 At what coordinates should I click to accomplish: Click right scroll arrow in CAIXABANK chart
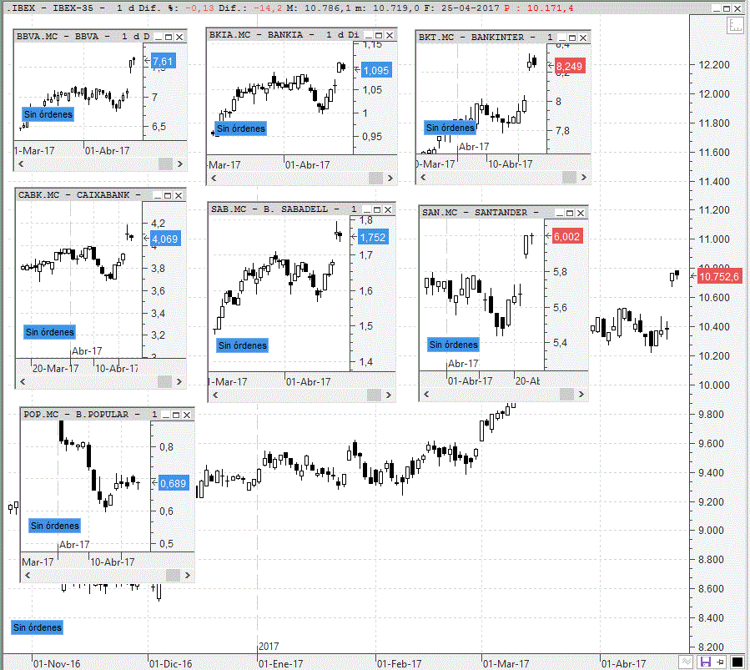[x=179, y=381]
